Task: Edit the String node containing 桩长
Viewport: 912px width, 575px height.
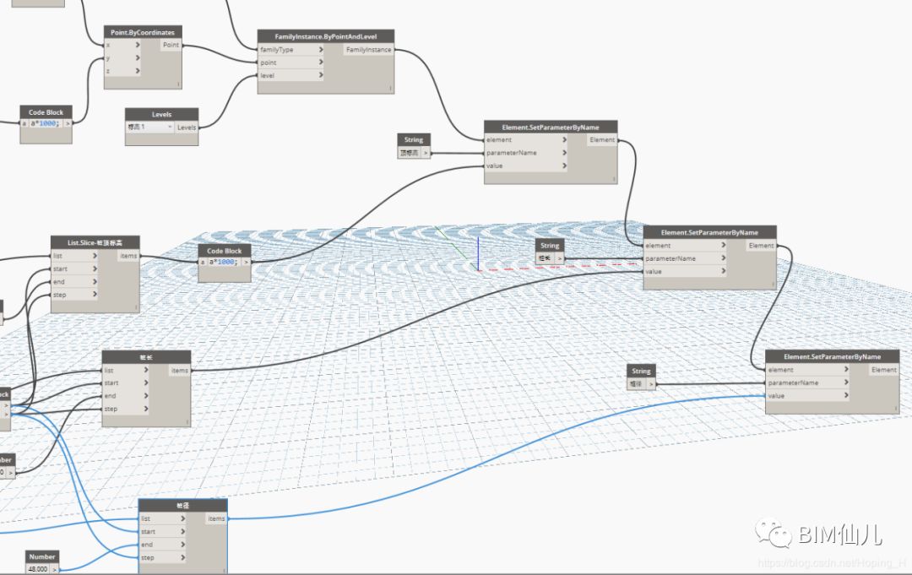Action: [545, 258]
